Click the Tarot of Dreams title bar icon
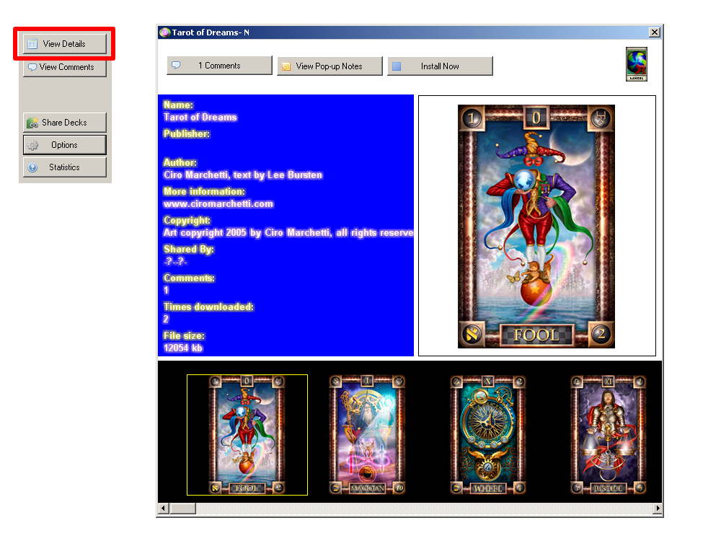 (x=164, y=32)
